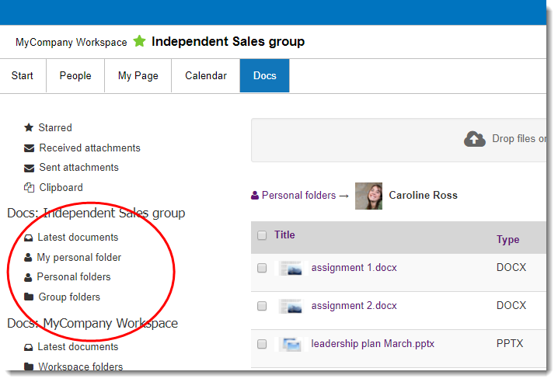Tick the checkbox for assignment 2.docx
This screenshot has width=558, height=382.
click(x=262, y=306)
